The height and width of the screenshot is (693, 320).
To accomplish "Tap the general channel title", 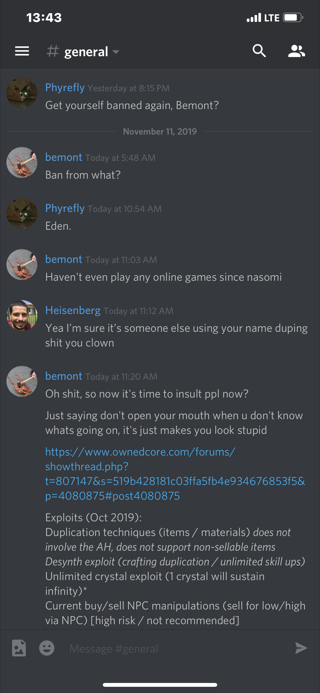I will [x=86, y=51].
